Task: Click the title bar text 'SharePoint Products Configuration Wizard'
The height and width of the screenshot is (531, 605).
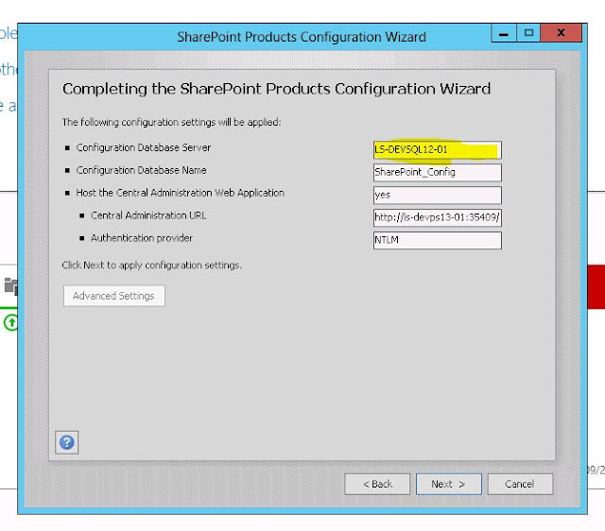Action: click(302, 37)
